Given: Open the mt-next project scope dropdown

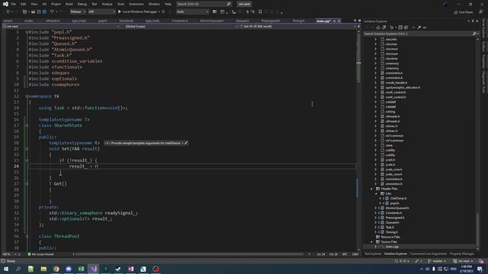Looking at the screenshot, I should coord(61,27).
